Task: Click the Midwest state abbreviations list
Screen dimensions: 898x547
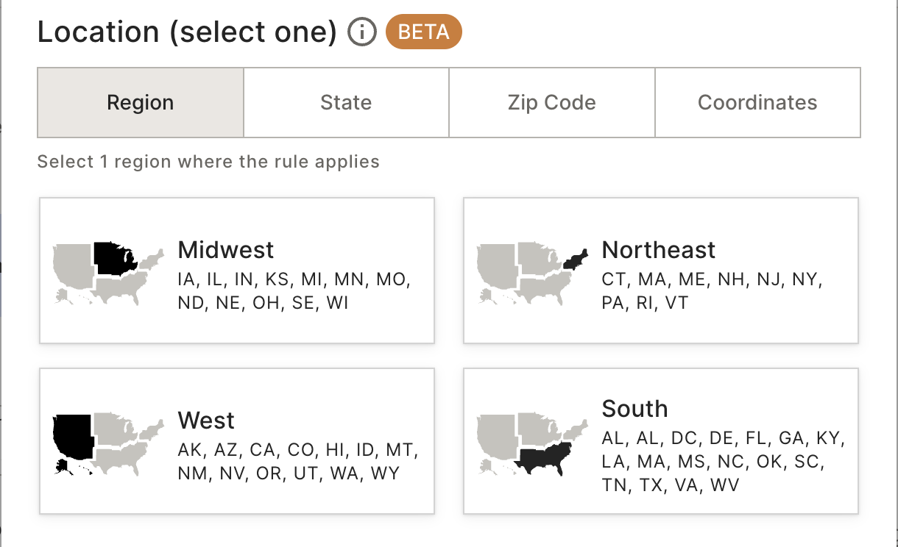Action: [x=294, y=291]
